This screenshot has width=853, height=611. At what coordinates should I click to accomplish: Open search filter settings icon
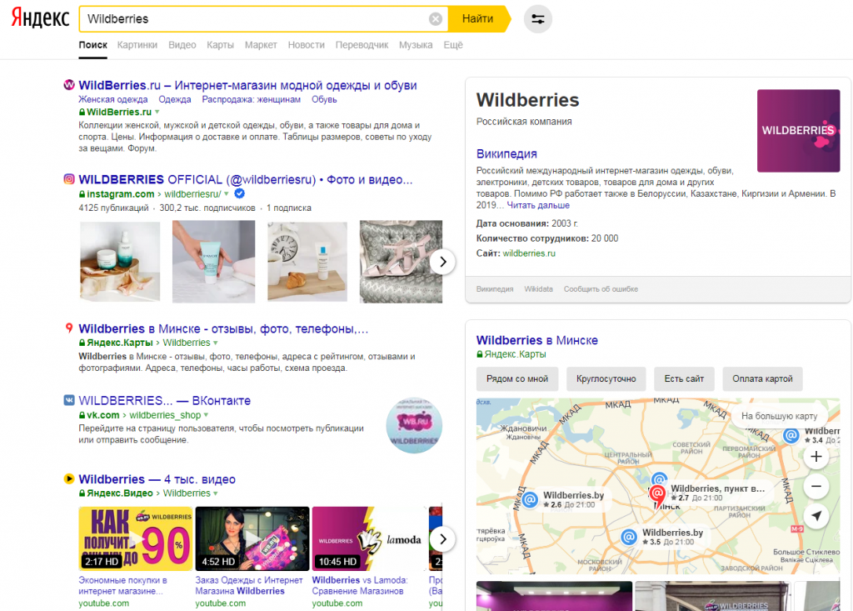pos(537,19)
